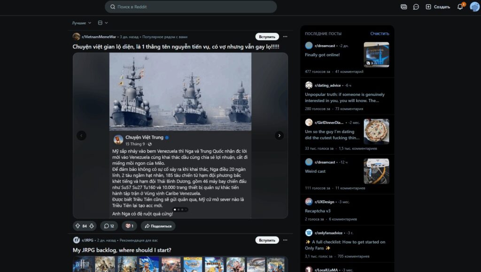Click the pizza post thumbnail
481x272 pixels.
[376, 132]
